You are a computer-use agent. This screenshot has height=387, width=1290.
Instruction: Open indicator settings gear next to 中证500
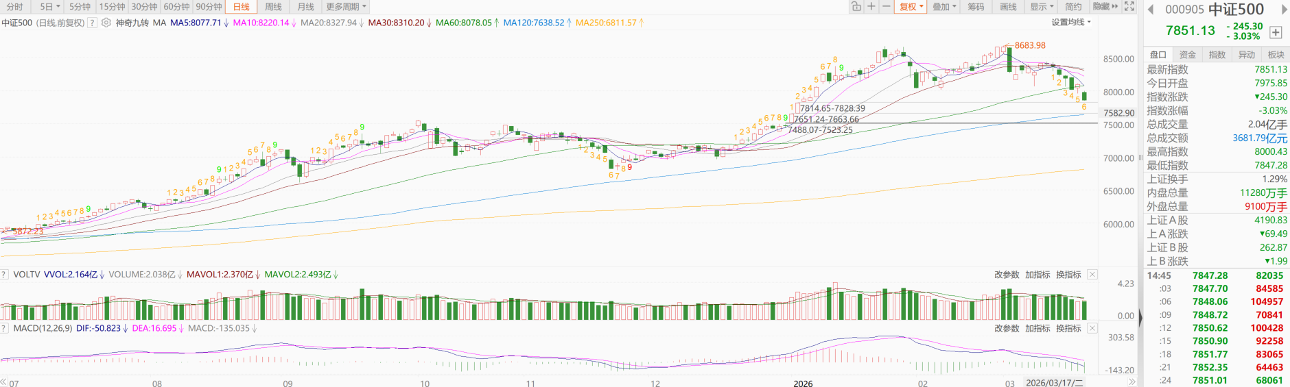[x=106, y=23]
